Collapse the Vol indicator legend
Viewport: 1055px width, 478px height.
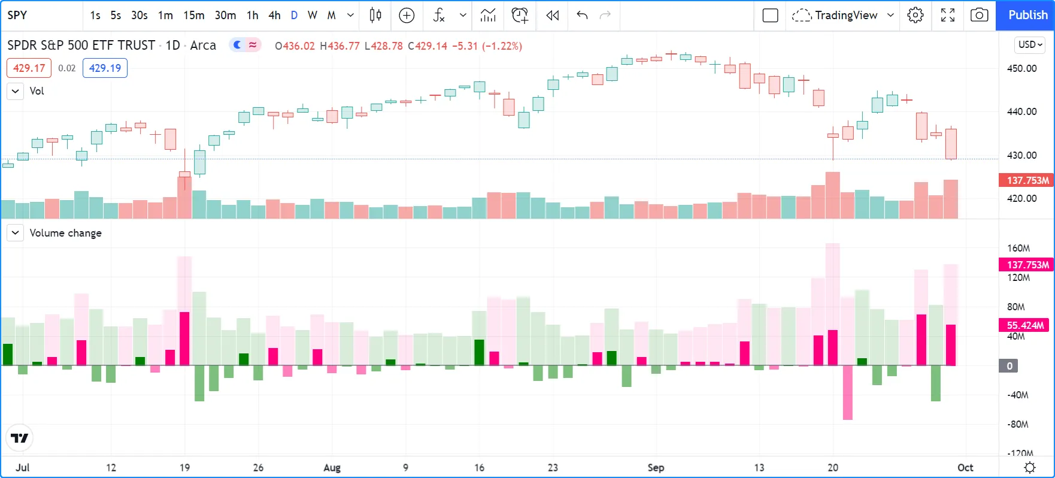[x=16, y=91]
